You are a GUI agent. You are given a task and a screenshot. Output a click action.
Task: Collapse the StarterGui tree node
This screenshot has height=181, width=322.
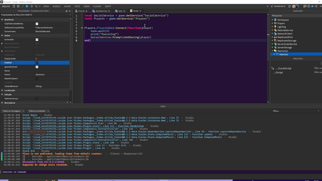(x=273, y=51)
